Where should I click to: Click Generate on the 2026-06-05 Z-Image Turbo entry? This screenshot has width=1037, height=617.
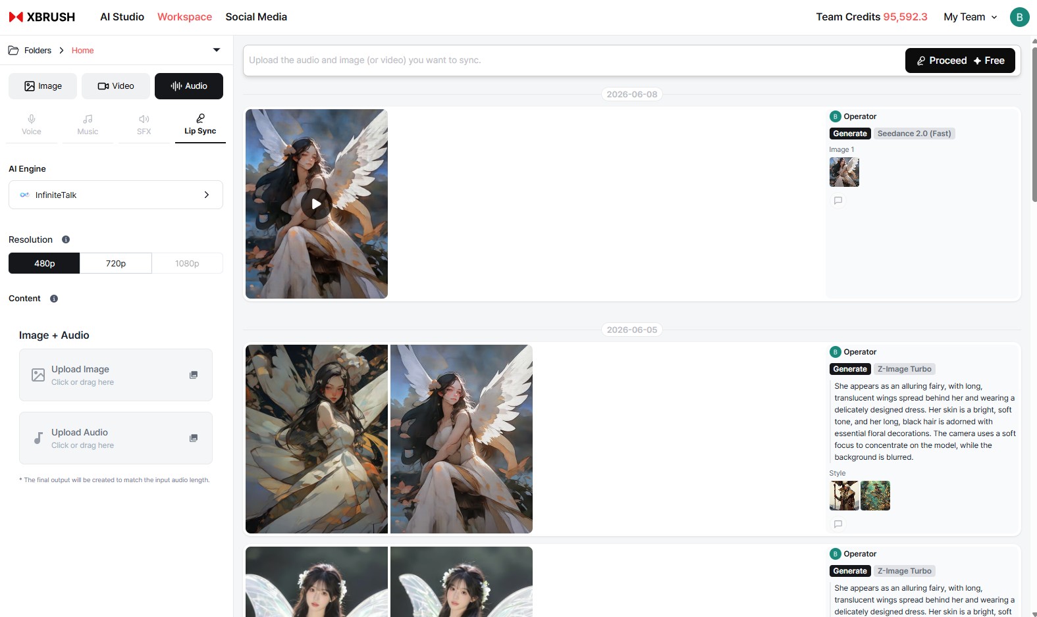(850, 369)
